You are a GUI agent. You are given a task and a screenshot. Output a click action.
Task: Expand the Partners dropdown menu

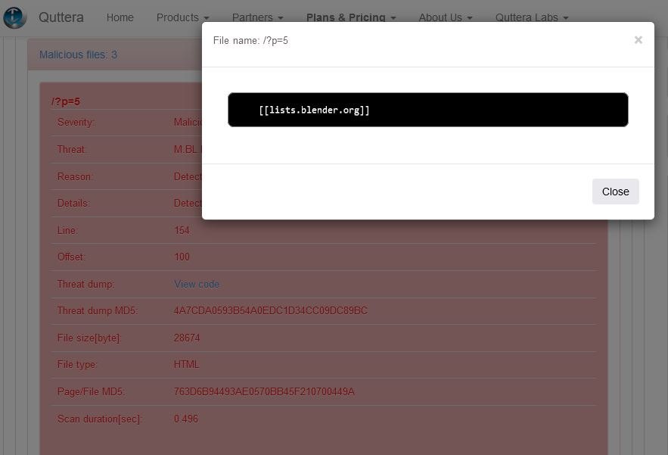pos(257,17)
